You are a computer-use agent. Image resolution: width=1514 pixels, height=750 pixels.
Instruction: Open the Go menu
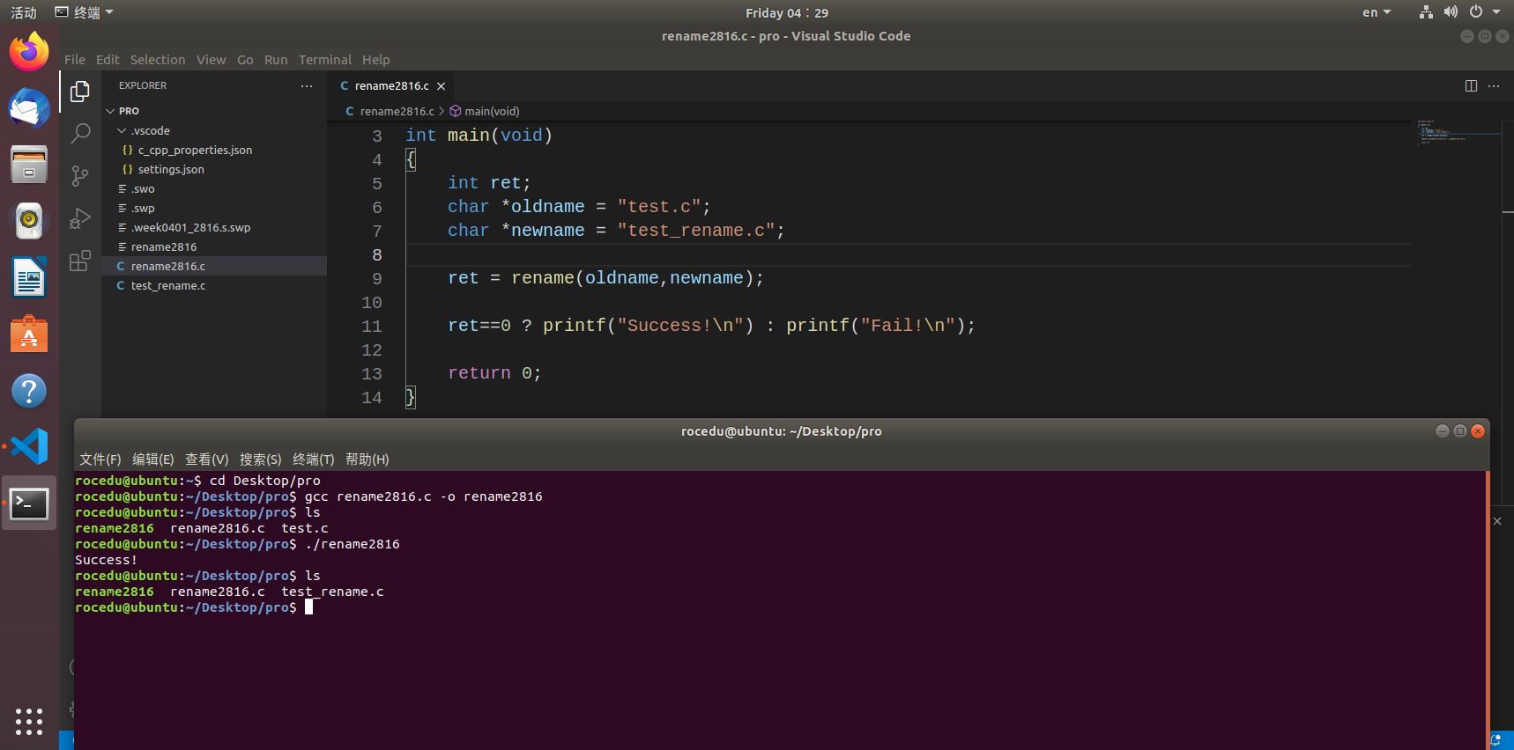[x=245, y=60]
